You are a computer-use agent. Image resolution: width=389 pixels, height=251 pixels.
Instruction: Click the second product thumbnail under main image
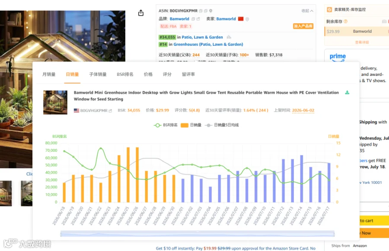point(26,193)
